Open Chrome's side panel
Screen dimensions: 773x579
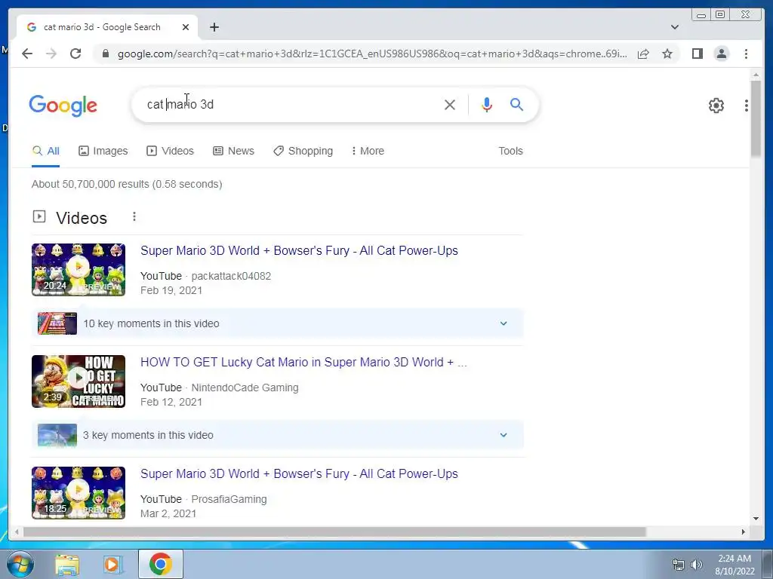click(697, 54)
